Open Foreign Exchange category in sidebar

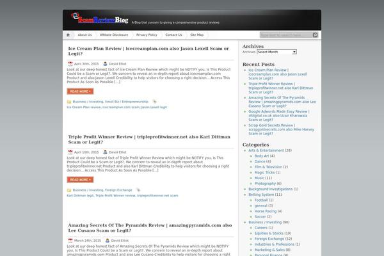[269, 239]
